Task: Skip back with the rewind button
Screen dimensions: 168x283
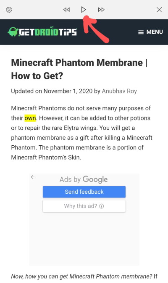Action: (x=66, y=10)
